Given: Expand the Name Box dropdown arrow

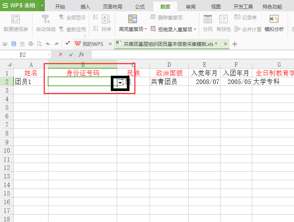Looking at the screenshot, I should [49, 55].
